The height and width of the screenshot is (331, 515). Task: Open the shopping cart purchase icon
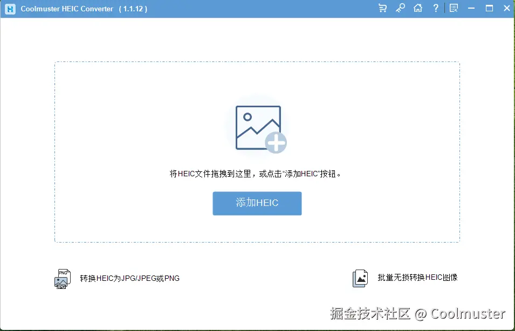click(382, 8)
